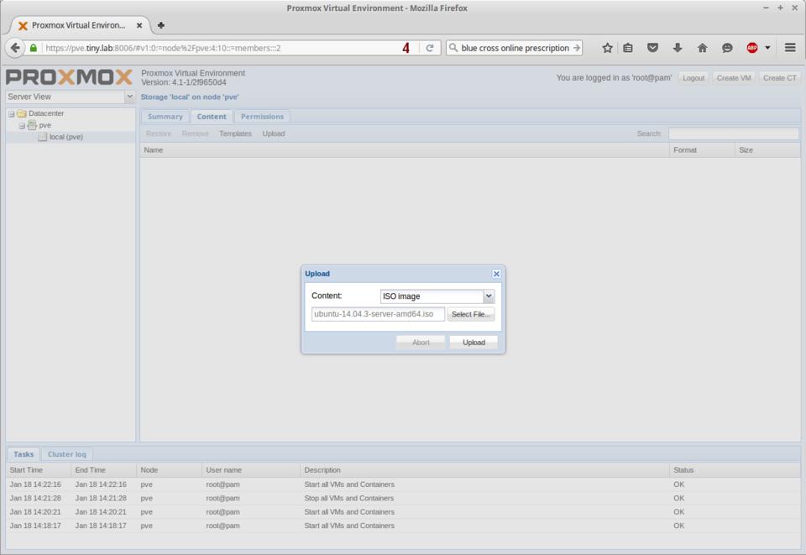Open the Content type dropdown in Upload dialog
The width and height of the screenshot is (806, 555).
click(x=489, y=296)
